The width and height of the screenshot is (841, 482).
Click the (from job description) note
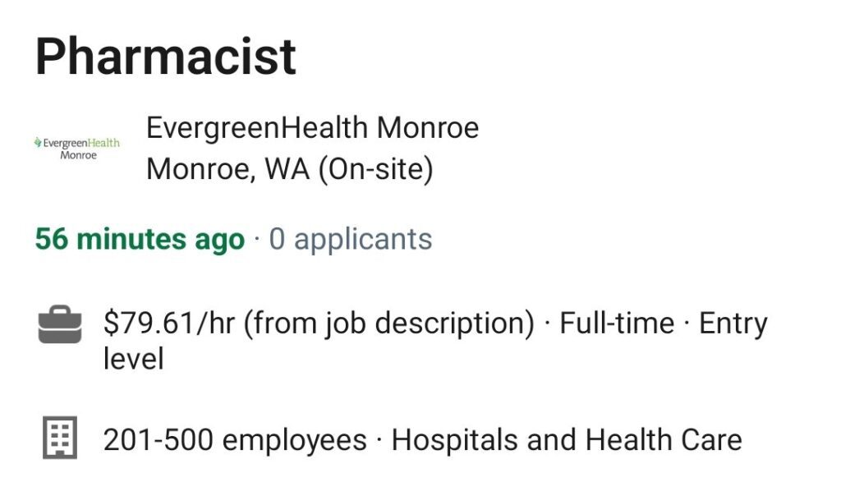[389, 324]
